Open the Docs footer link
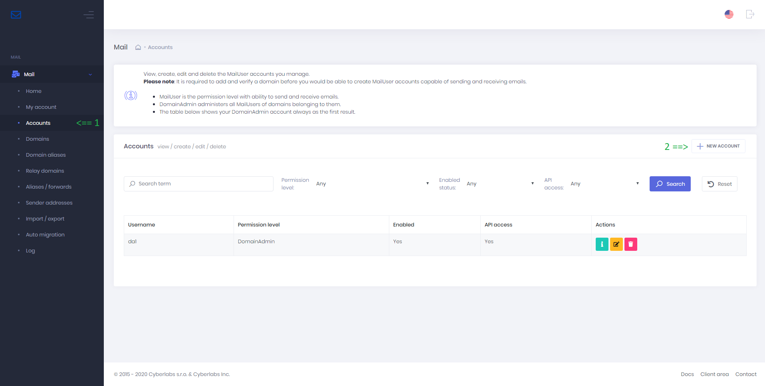The height and width of the screenshot is (386, 765). pos(687,374)
